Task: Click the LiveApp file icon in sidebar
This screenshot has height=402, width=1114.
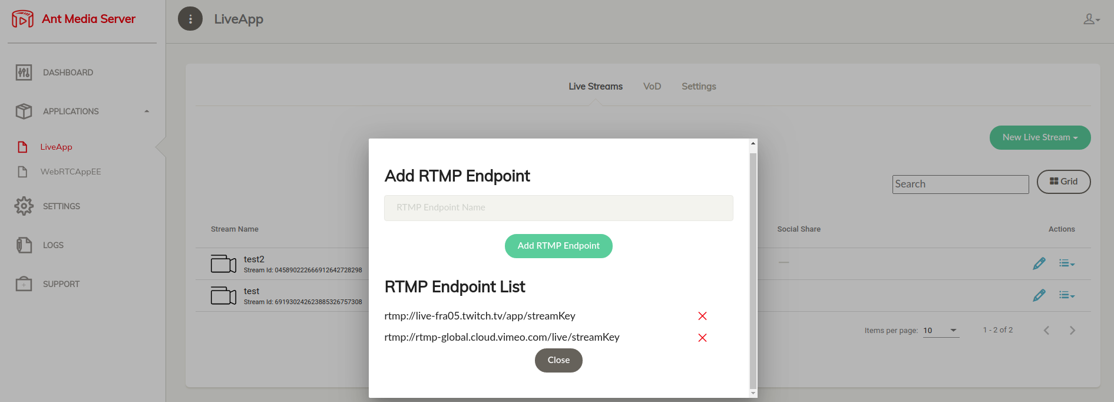Action: pos(23,147)
